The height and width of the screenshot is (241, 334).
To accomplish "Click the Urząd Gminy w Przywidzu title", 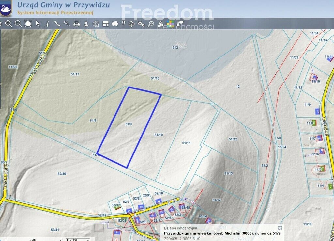I will (63, 5).
